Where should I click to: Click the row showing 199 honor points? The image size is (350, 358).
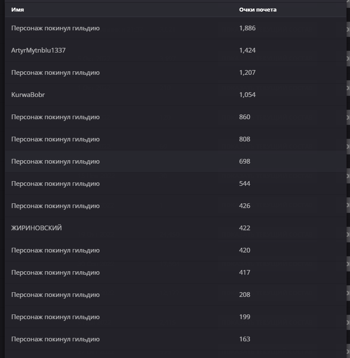coord(176,317)
